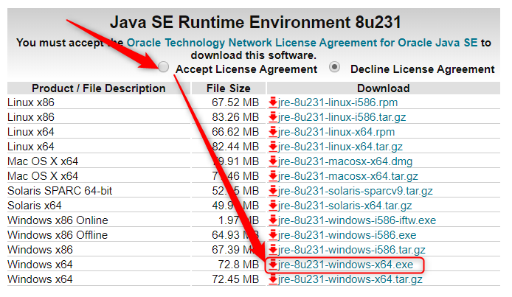
Task: Click the Windows x86 Online row label
Action: click(x=58, y=220)
